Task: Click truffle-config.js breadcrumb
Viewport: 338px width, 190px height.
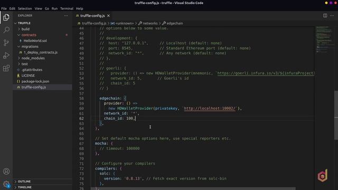Action: 94,23
